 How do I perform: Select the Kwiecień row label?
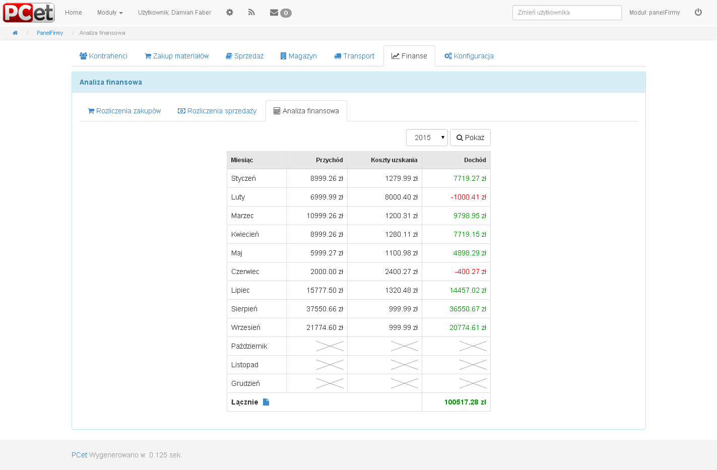pos(245,234)
